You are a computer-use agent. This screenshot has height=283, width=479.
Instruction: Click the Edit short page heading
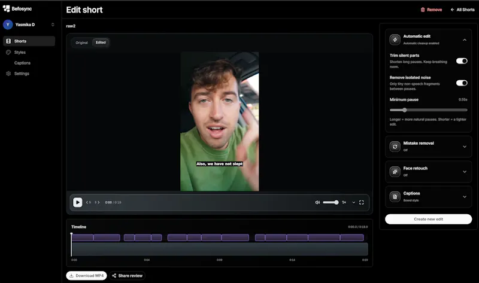coord(84,10)
